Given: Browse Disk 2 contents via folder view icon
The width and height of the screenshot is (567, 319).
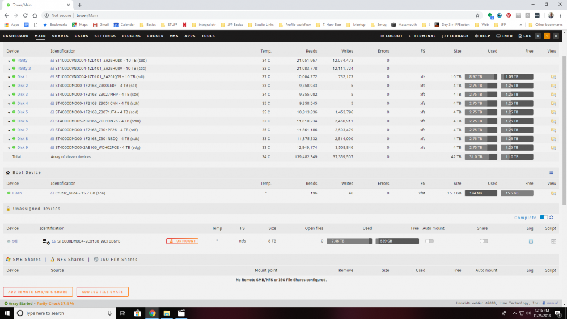Looking at the screenshot, I should (x=553, y=86).
